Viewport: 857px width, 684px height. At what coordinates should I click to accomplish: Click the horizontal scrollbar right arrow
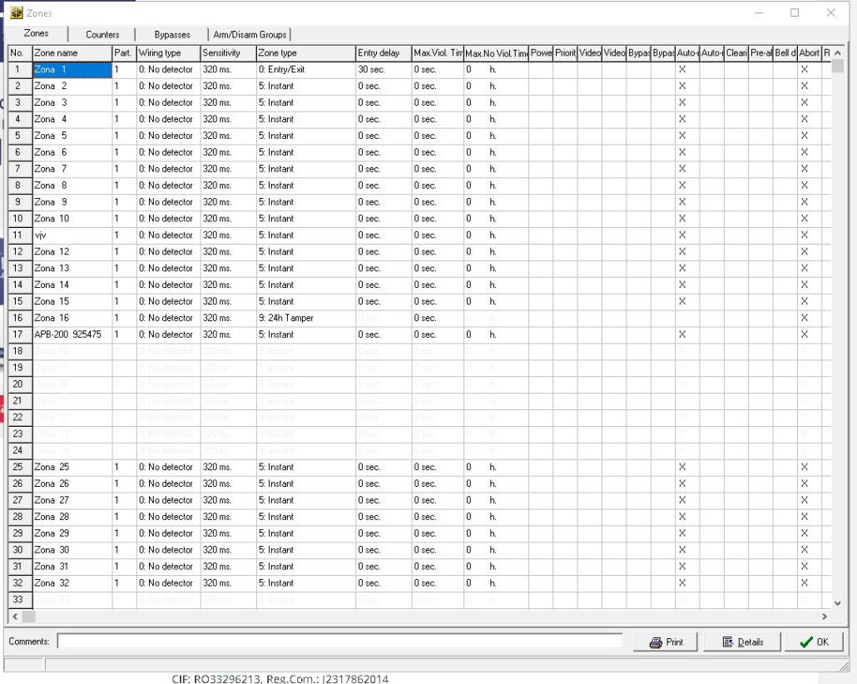point(825,617)
